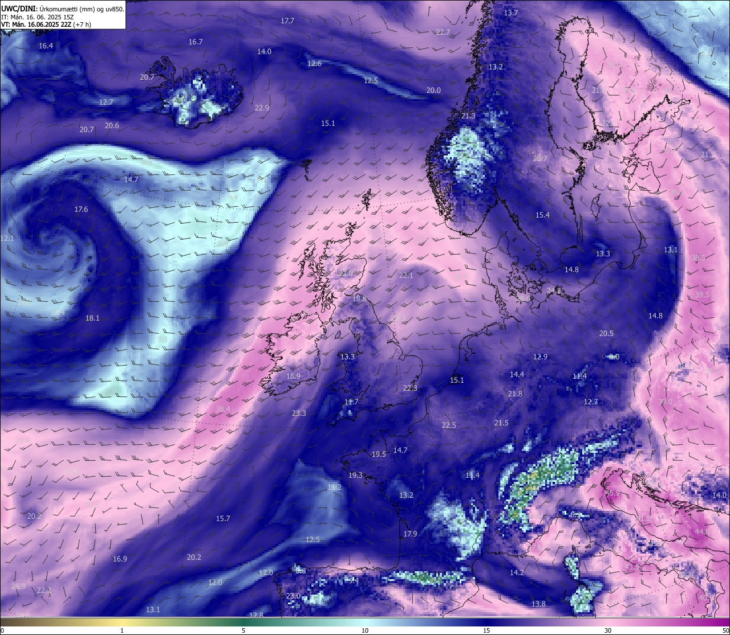730x635 pixels.
Task: Select the 13.7 value at the map's top
Action: point(511,13)
